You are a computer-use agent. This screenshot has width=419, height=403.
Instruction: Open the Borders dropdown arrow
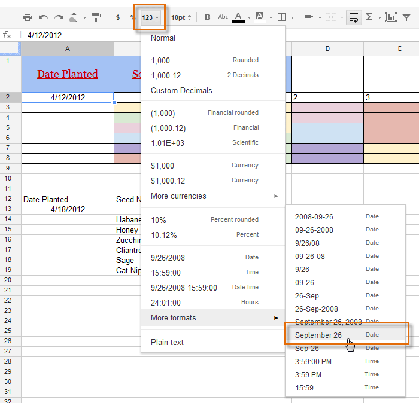(292, 17)
